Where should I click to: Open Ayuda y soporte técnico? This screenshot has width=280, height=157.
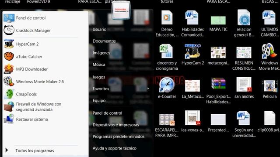click(x=115, y=148)
